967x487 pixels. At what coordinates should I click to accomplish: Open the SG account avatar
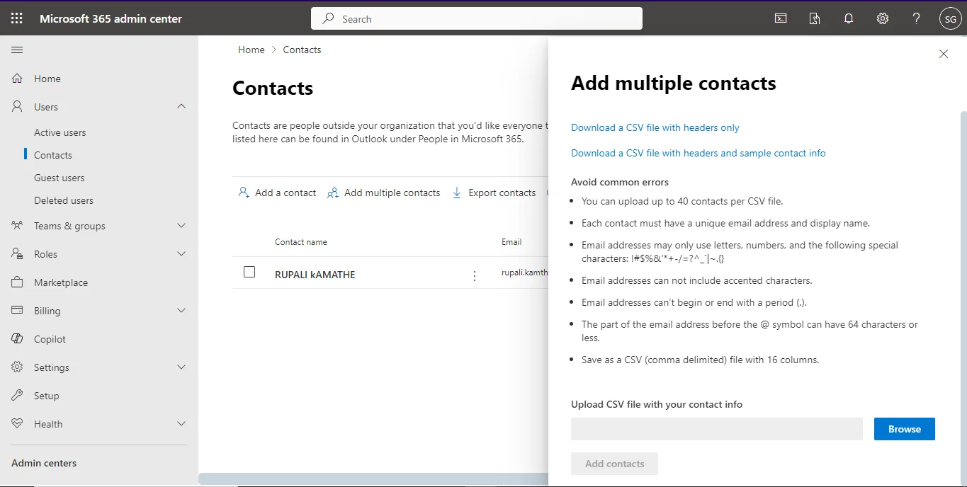950,19
